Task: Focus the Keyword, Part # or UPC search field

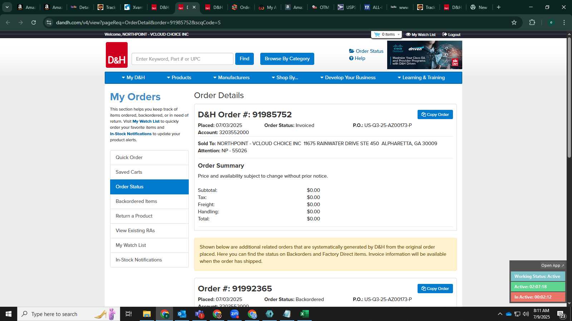Action: click(182, 59)
